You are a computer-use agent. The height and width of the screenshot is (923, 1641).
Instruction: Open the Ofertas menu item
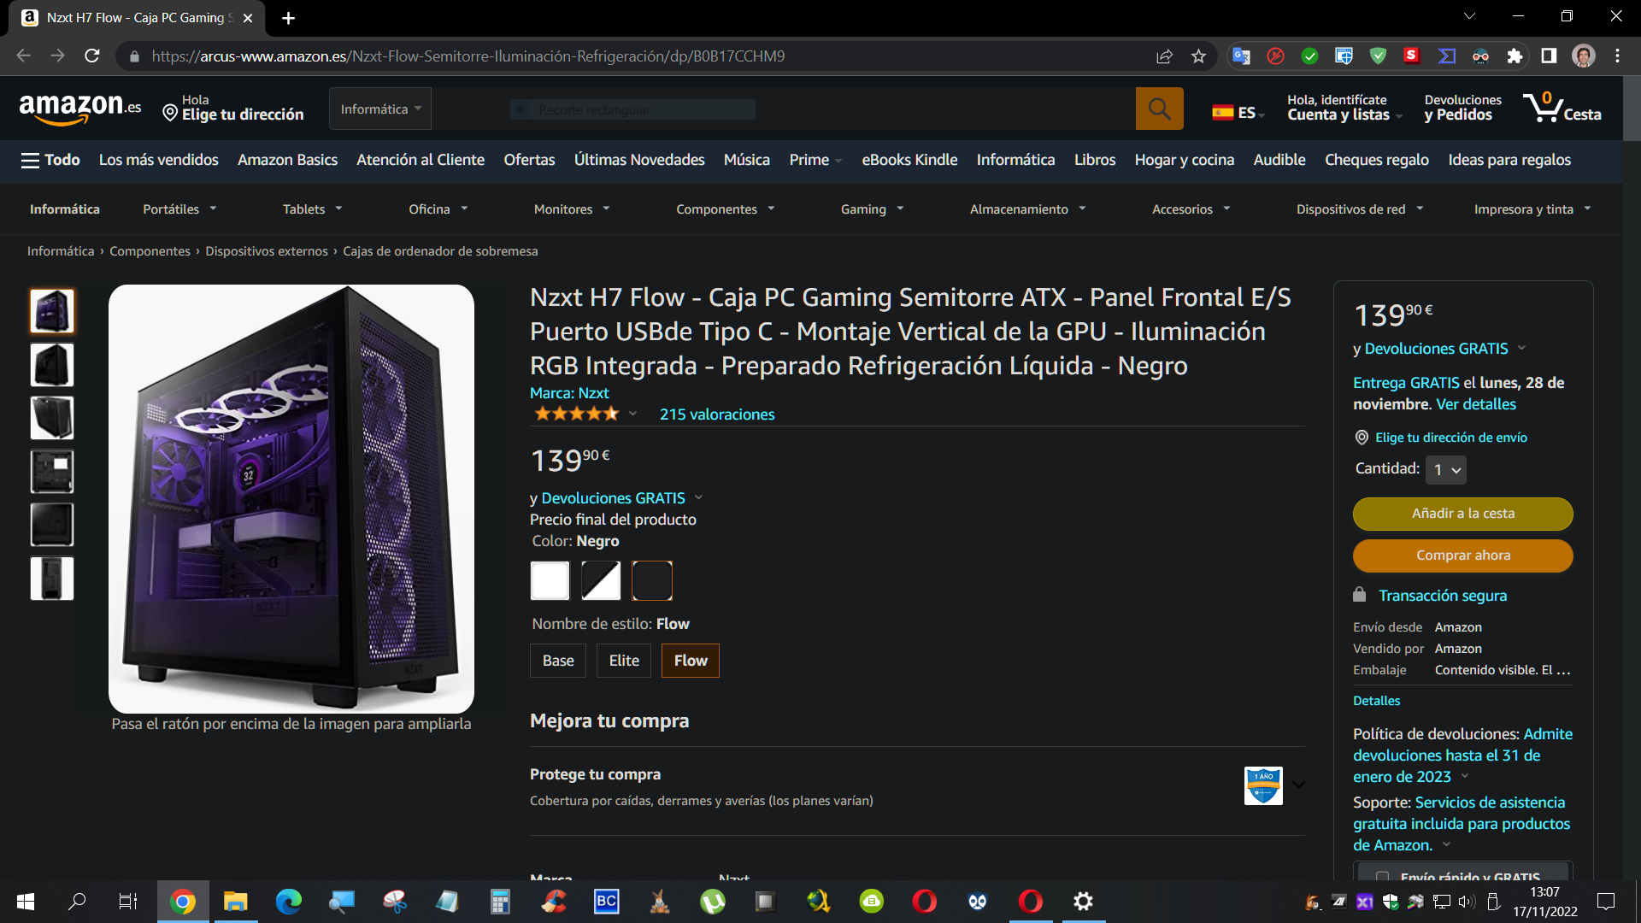click(x=529, y=160)
